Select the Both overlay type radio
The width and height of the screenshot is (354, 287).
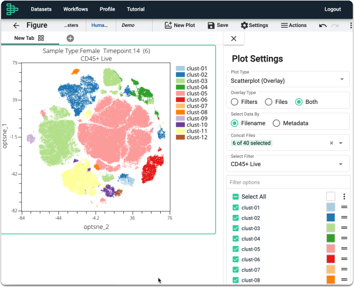coord(299,102)
